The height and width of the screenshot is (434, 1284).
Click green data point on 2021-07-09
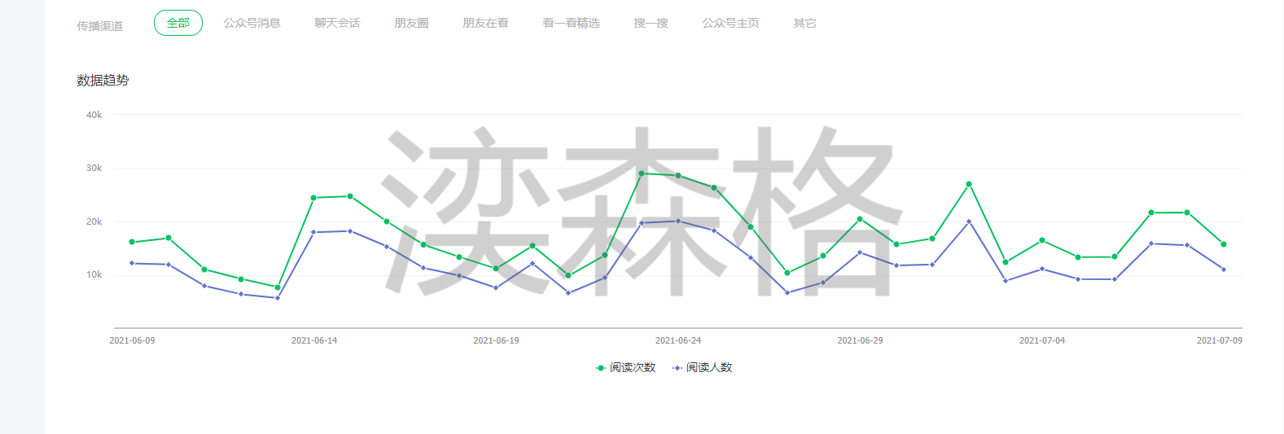(x=1223, y=244)
